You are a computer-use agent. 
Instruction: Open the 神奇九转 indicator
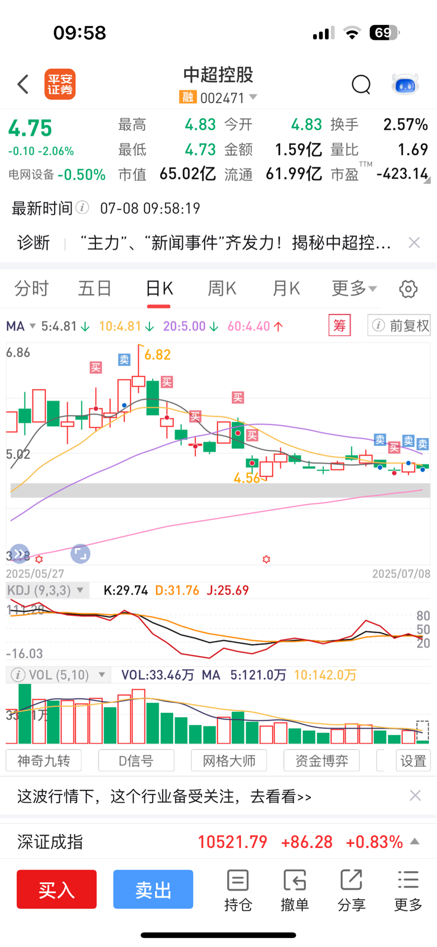coord(44,760)
